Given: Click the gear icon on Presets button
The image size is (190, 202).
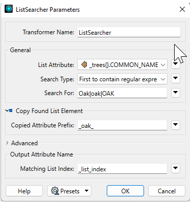Looking at the screenshot, I should click(55, 191).
